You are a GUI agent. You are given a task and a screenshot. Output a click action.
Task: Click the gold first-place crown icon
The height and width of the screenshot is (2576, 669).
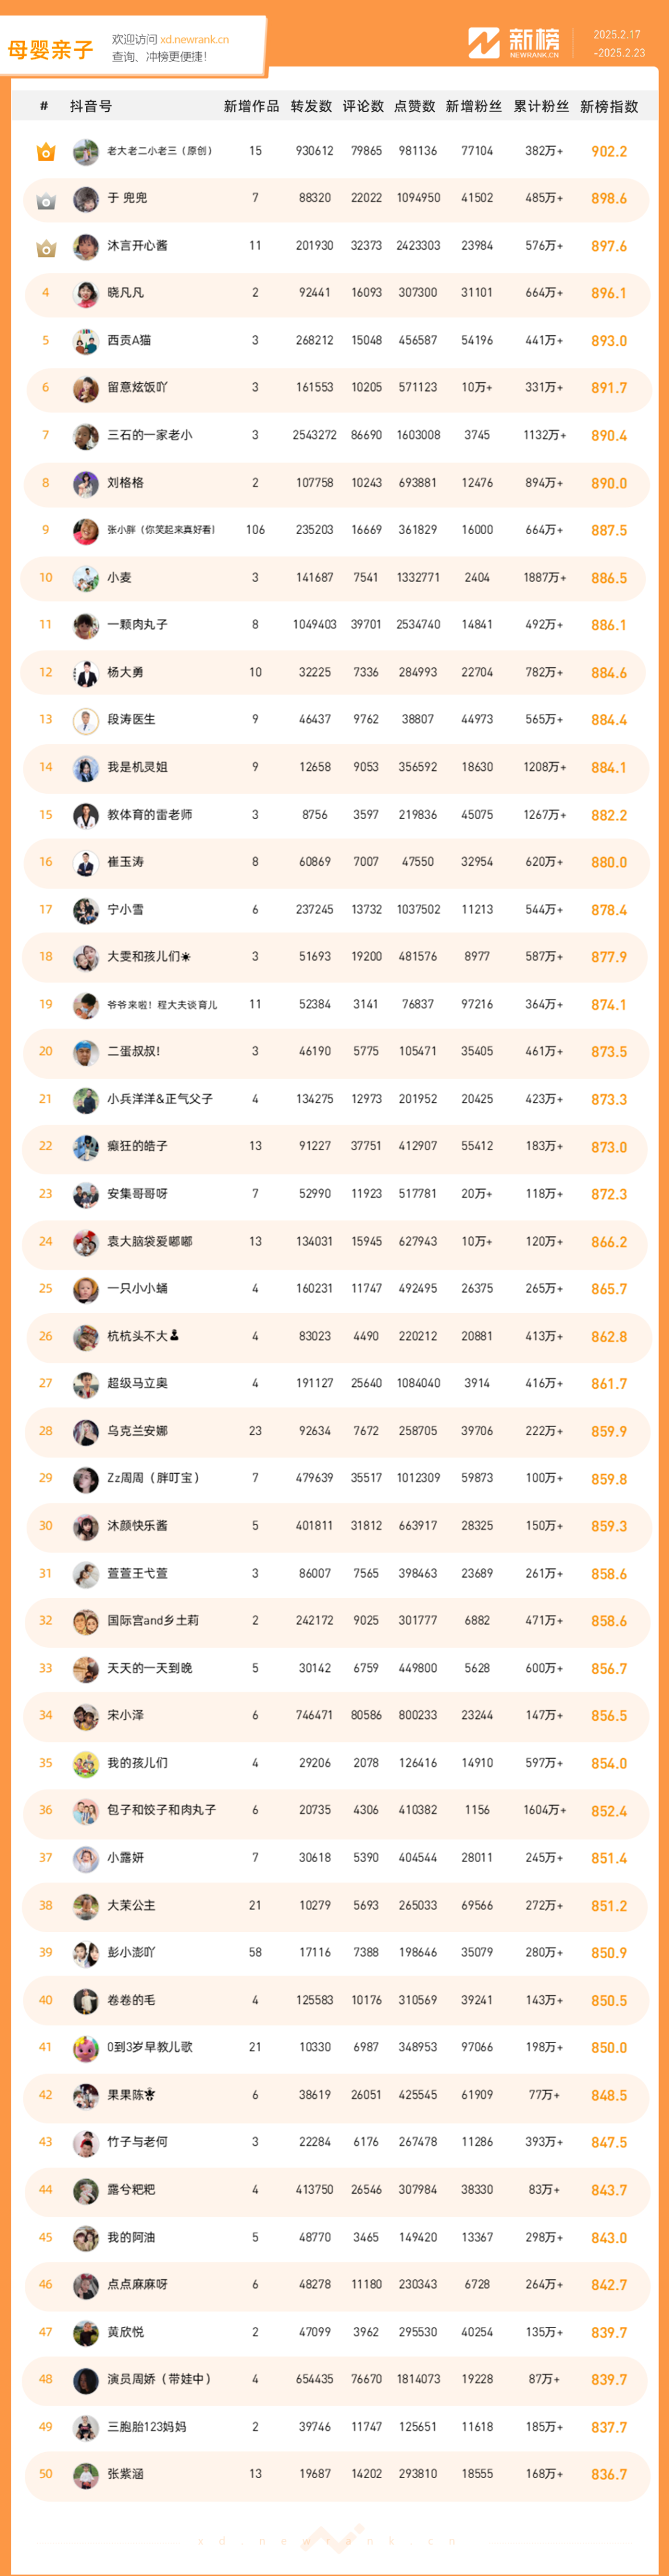[45, 152]
